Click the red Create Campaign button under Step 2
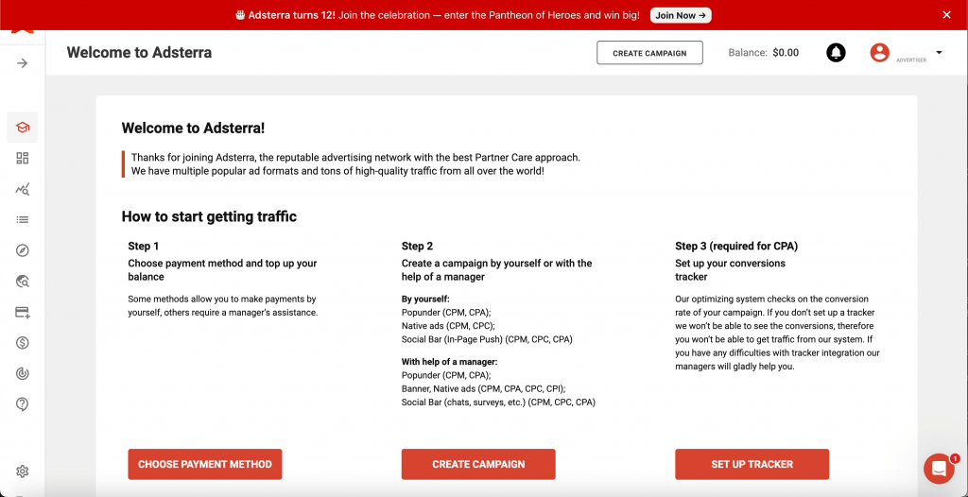The height and width of the screenshot is (497, 968). point(478,464)
